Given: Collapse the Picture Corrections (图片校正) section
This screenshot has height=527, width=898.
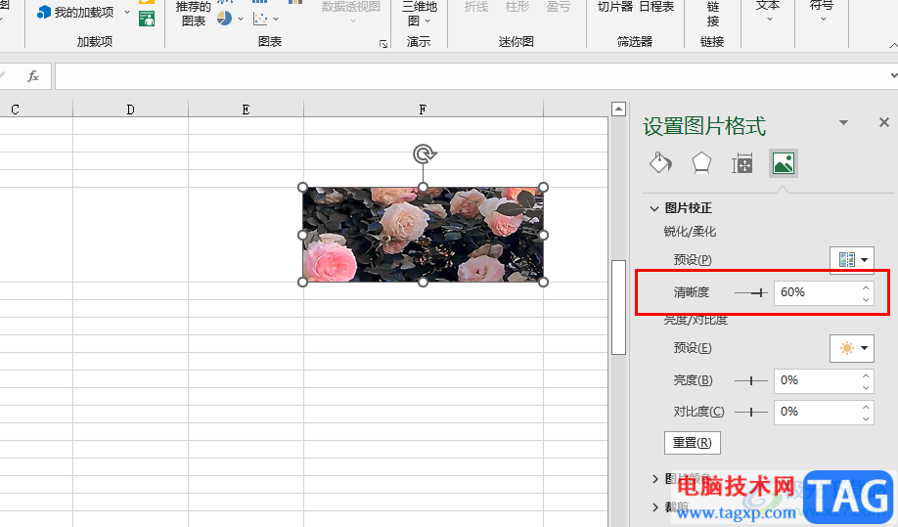Looking at the screenshot, I should pos(654,208).
